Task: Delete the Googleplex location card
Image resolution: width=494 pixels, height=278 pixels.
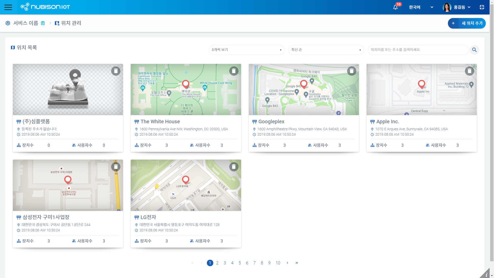Action: coord(351,71)
